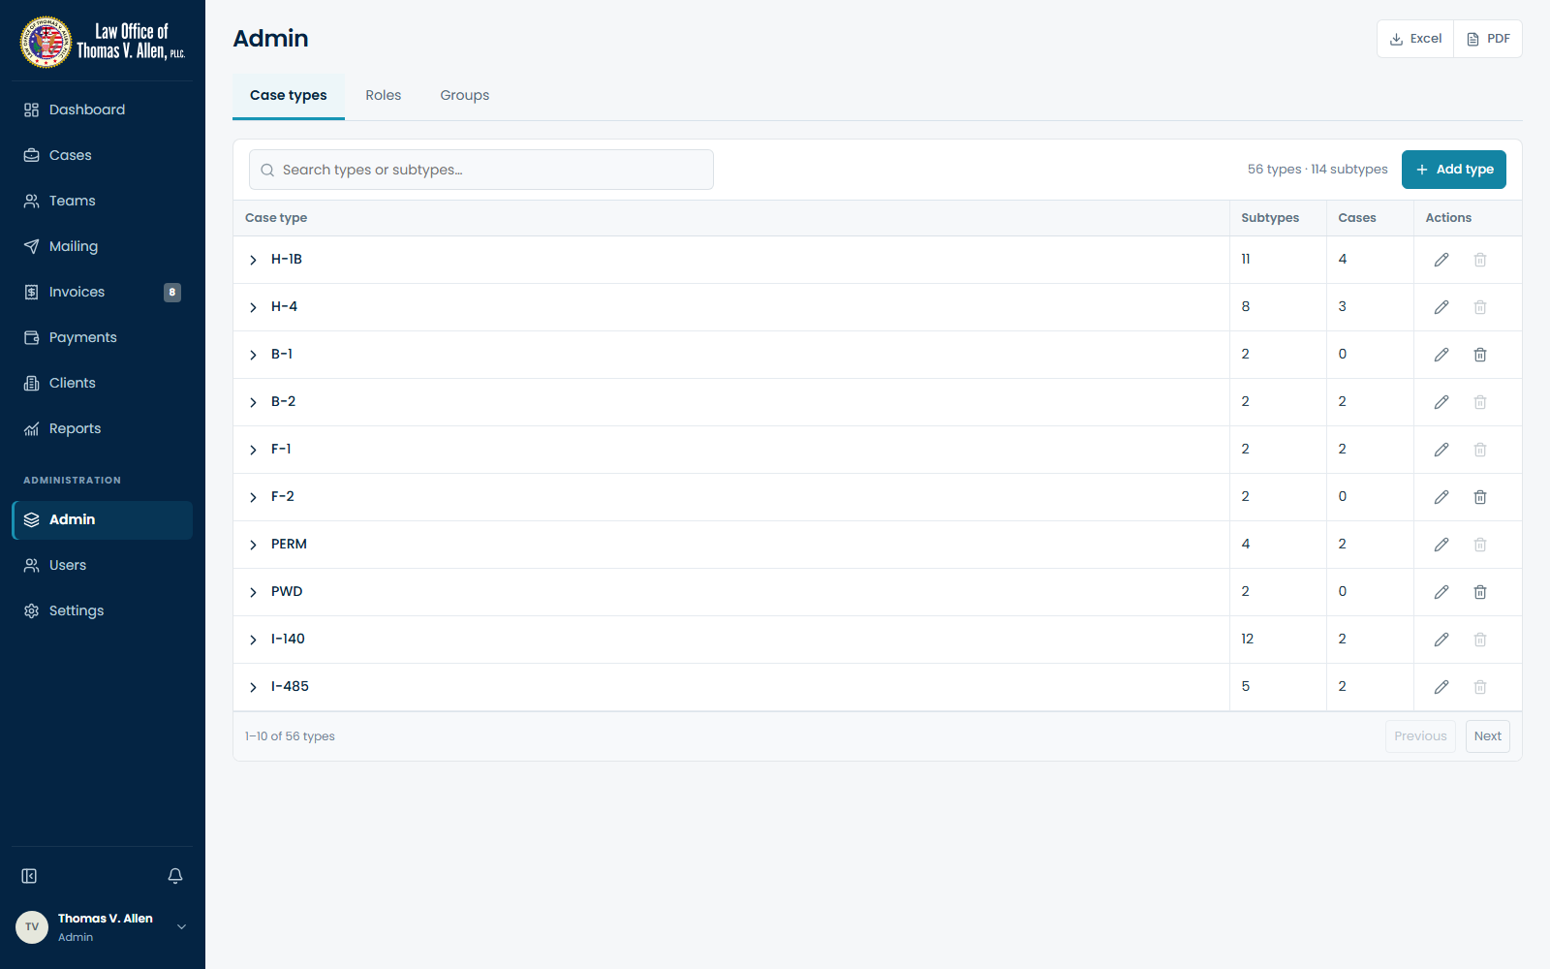Viewport: 1550px width, 969px height.
Task: Open Settings from the sidebar
Action: (103, 610)
